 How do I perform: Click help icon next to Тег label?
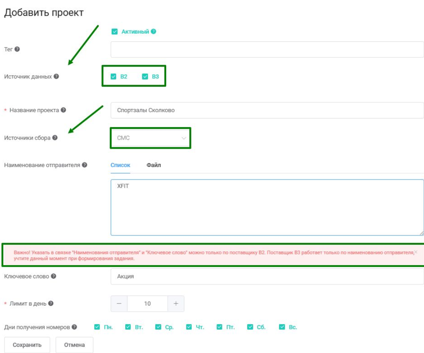[17, 49]
